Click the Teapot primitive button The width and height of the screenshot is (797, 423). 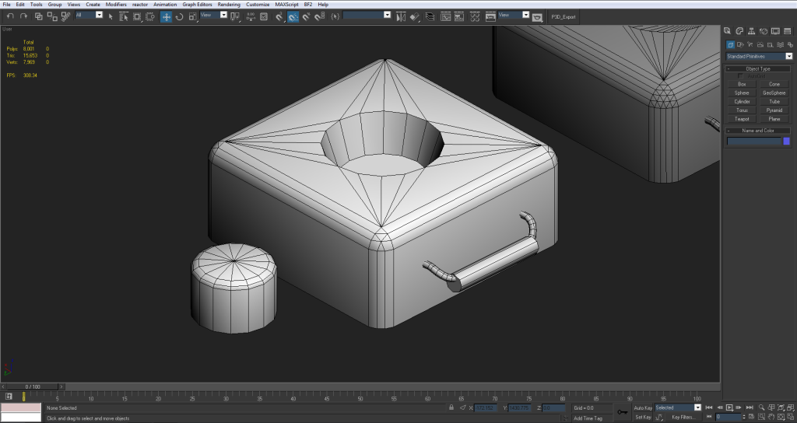coord(742,119)
